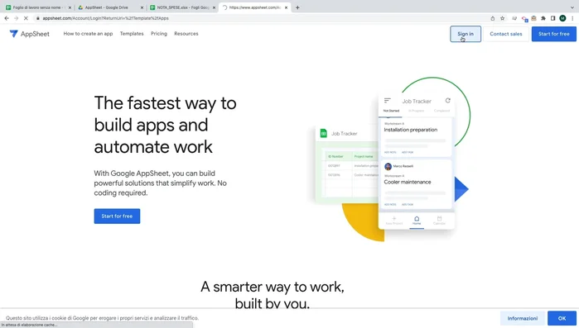Viewport: 579px width, 328px height.
Task: Open the Chrome three-dot menu
Action: 572,18
